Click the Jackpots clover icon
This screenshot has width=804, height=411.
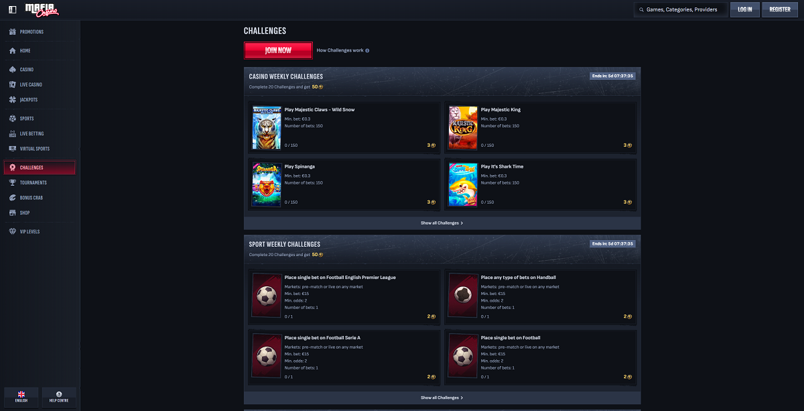click(x=13, y=100)
